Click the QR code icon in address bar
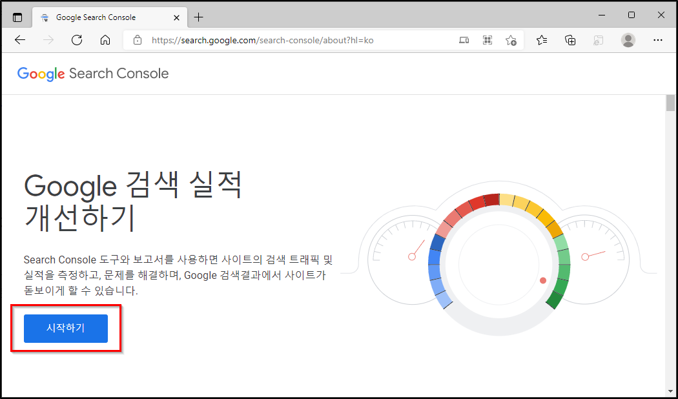 tap(488, 40)
